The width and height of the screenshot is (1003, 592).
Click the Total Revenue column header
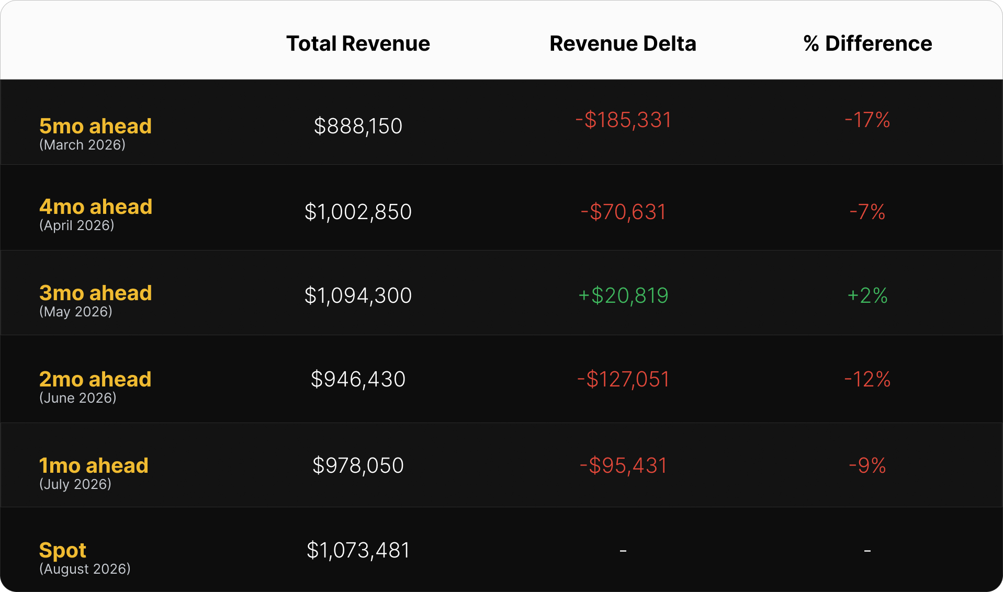(358, 43)
